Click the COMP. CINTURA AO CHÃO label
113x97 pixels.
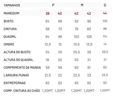22,91
